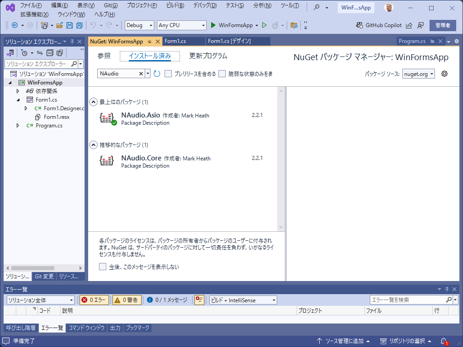
Task: Toggle the 0 / 1 messages filter
Action: tap(167, 300)
